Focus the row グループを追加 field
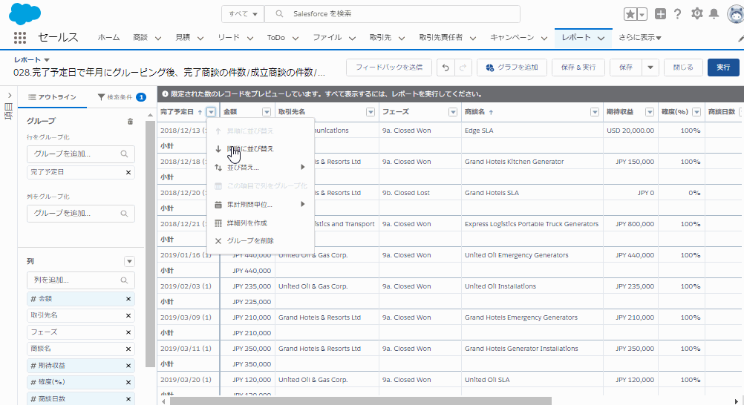 tap(81, 154)
